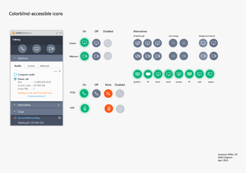Open the GoToMeeting title dropdown menu
This screenshot has height=173, width=246.
pyautogui.click(x=31, y=33)
